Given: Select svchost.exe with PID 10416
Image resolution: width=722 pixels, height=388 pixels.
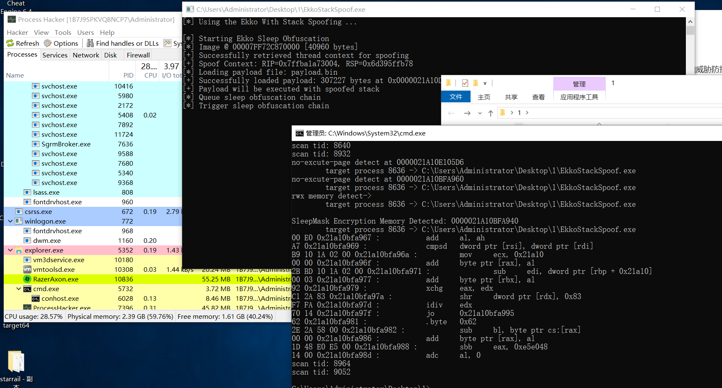Looking at the screenshot, I should [x=93, y=86].
